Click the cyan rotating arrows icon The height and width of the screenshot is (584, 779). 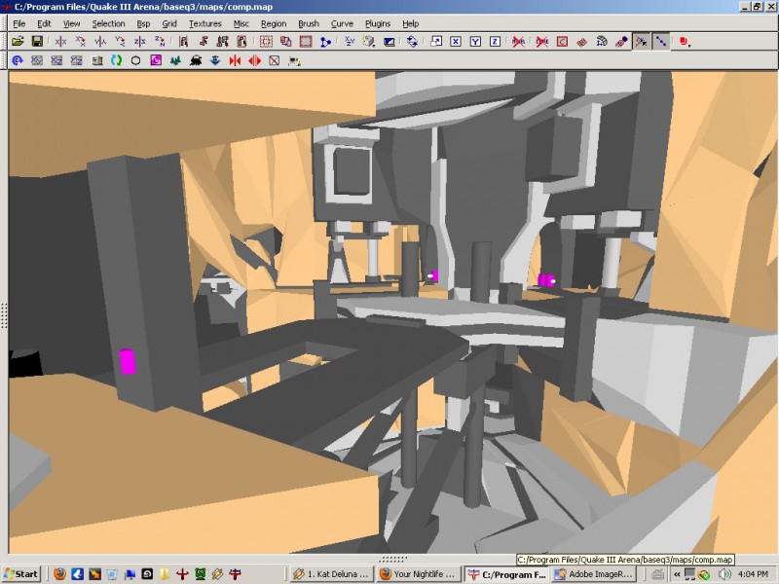[x=116, y=60]
